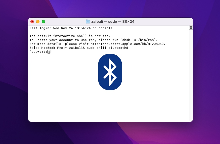Screen dimensions: 220x144
Task: Click the 'Last login: Wed Nov 24' line
Action: pyautogui.click(x=71, y=28)
